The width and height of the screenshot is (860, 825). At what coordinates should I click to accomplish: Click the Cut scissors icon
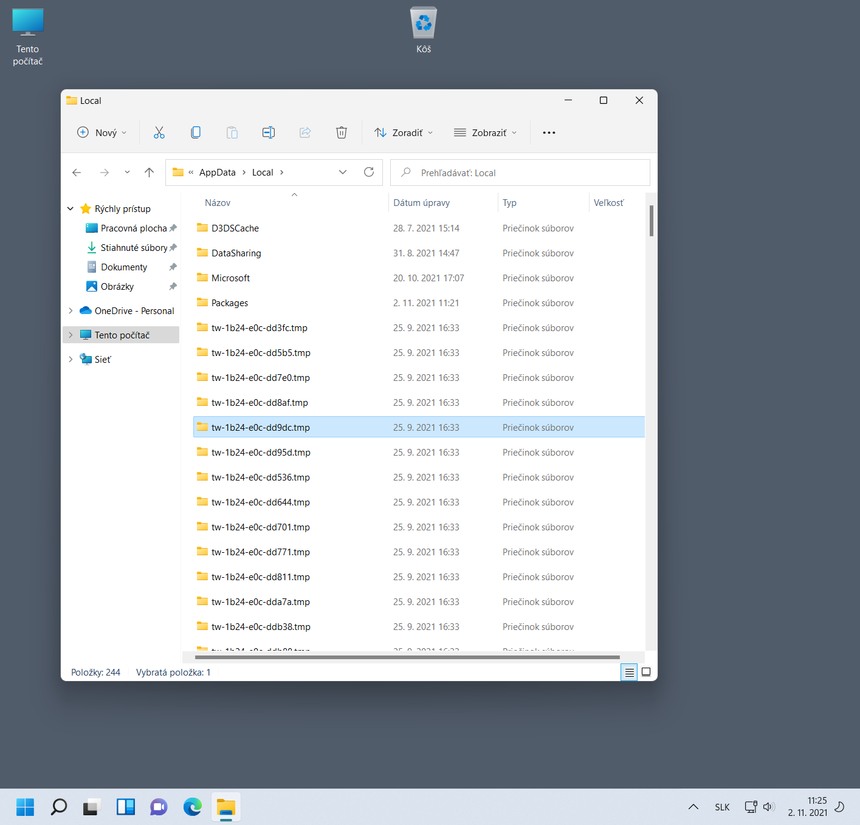pyautogui.click(x=159, y=132)
